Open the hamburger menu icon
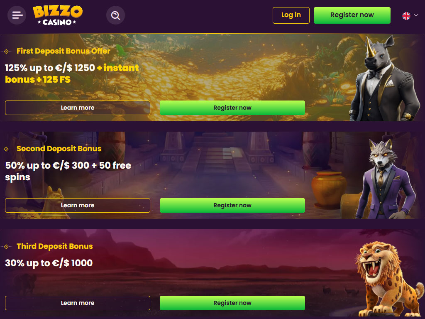This screenshot has height=319, width=425. click(x=17, y=15)
